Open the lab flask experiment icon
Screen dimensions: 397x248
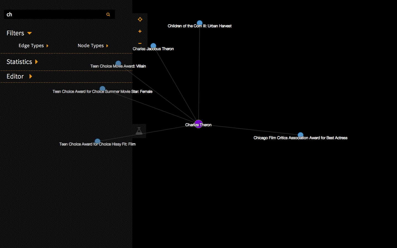139,131
